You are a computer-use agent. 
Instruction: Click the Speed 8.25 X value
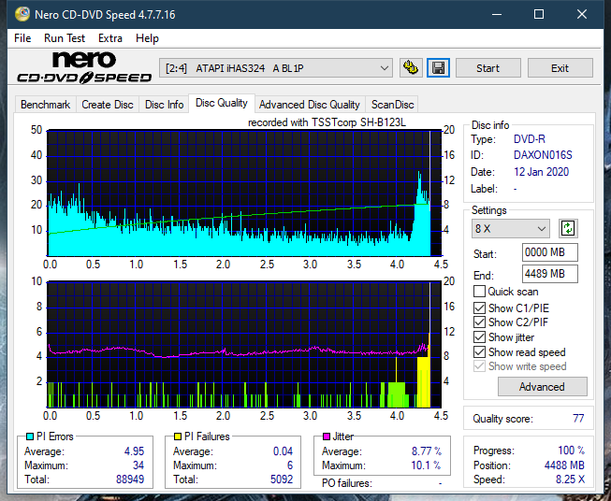pyautogui.click(x=570, y=480)
